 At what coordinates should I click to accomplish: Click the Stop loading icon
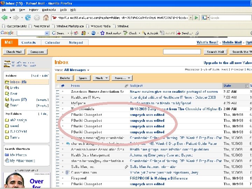(x=37, y=17)
